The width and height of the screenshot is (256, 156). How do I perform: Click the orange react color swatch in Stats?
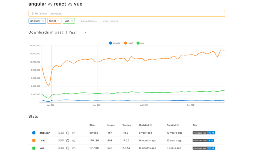(x=34, y=140)
